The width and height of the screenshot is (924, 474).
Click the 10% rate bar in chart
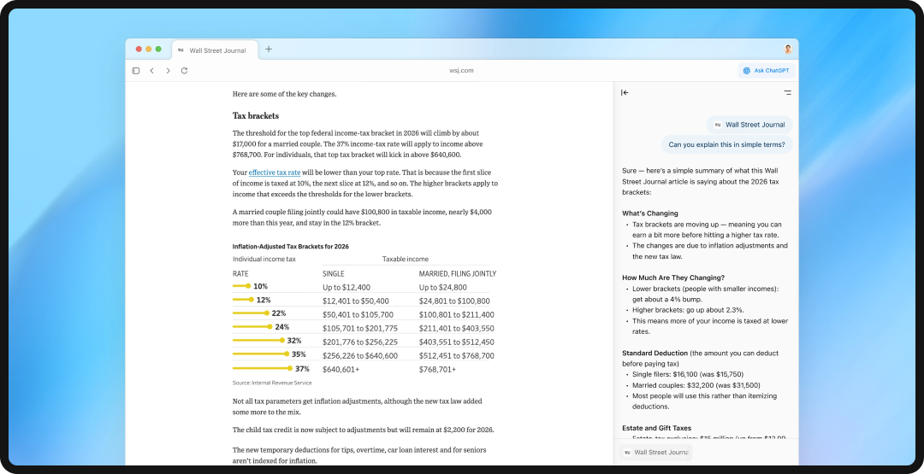[240, 286]
